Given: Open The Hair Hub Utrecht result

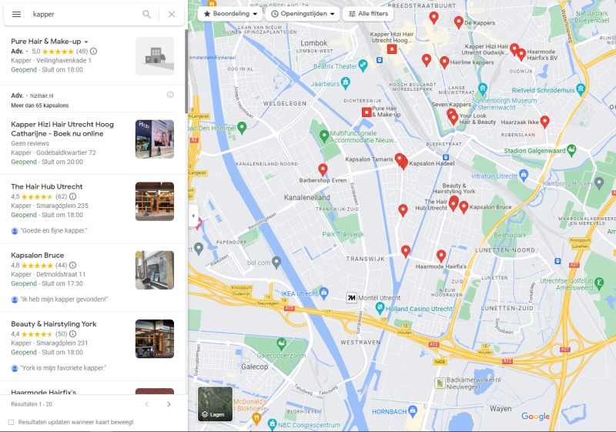Looking at the screenshot, I should [x=92, y=208].
